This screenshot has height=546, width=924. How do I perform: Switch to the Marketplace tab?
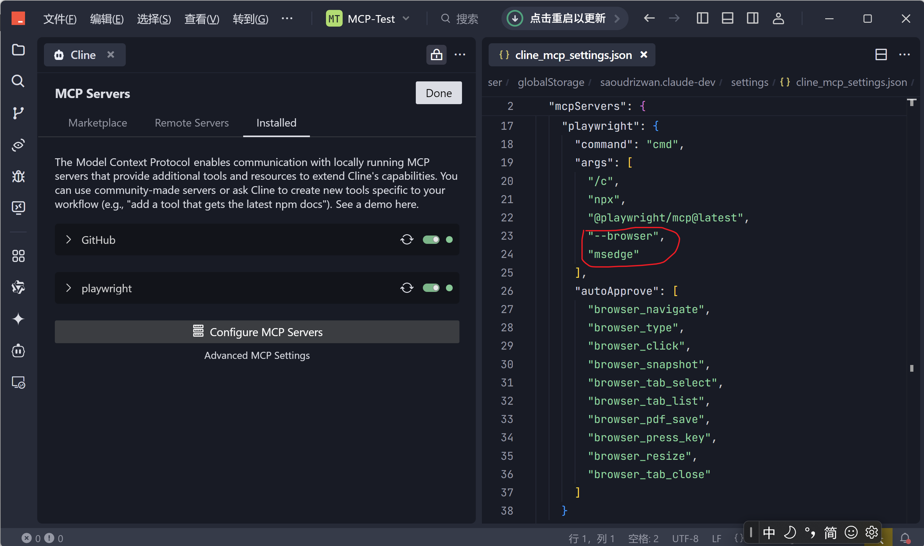[98, 123]
